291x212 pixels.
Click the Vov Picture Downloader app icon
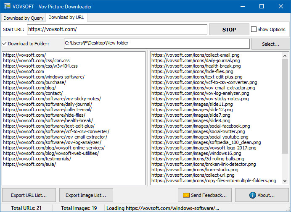click(x=7, y=6)
